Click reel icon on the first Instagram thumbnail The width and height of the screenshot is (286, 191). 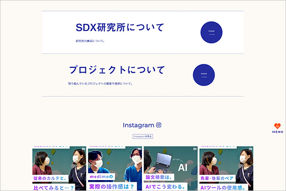point(83,149)
